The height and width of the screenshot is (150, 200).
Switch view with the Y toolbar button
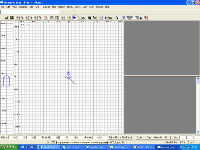[132, 18]
